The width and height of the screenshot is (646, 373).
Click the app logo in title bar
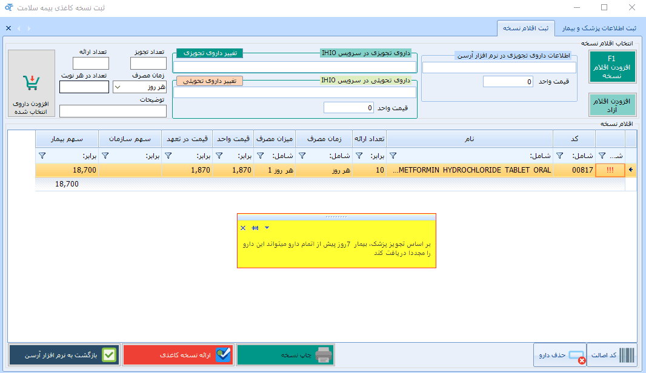(8, 7)
